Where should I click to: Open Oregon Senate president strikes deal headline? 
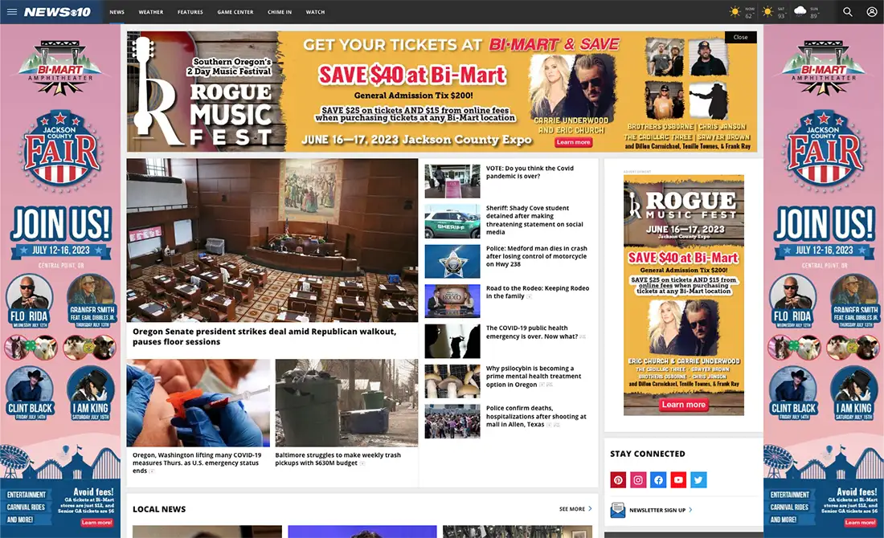264,336
